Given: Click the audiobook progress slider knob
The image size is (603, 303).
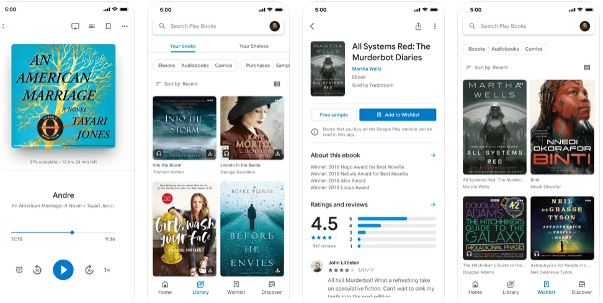Looking at the screenshot, I should 72,232.
